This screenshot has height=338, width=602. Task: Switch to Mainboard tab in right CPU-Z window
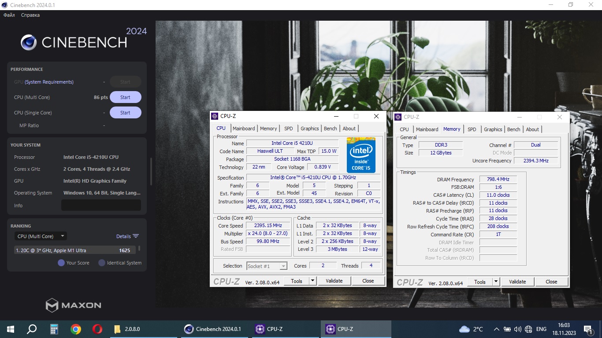click(x=427, y=129)
